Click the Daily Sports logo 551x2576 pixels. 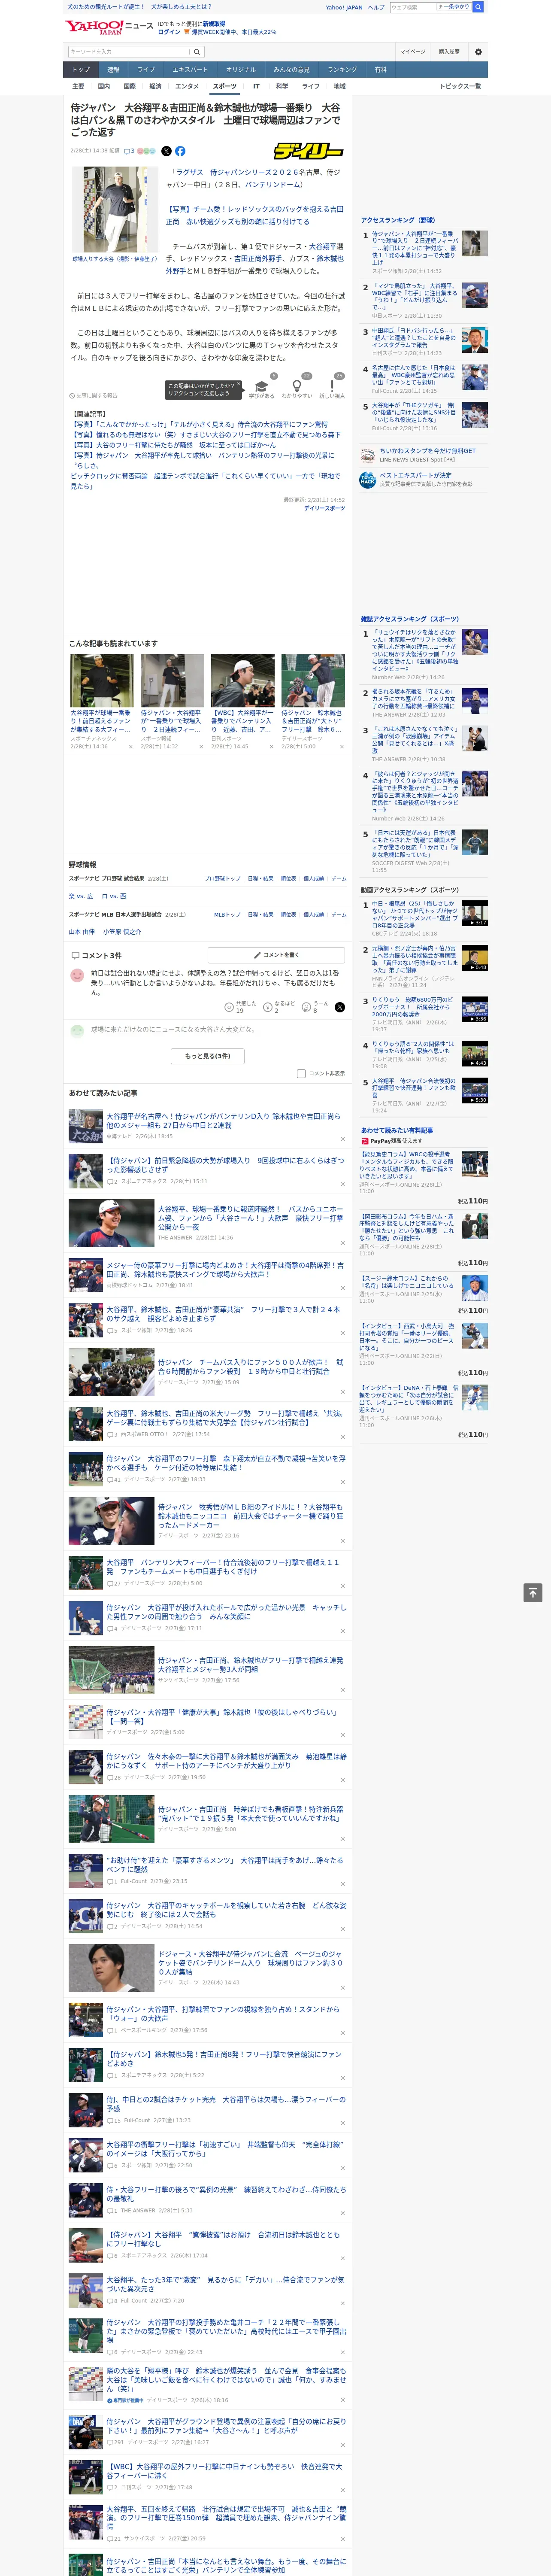point(309,151)
